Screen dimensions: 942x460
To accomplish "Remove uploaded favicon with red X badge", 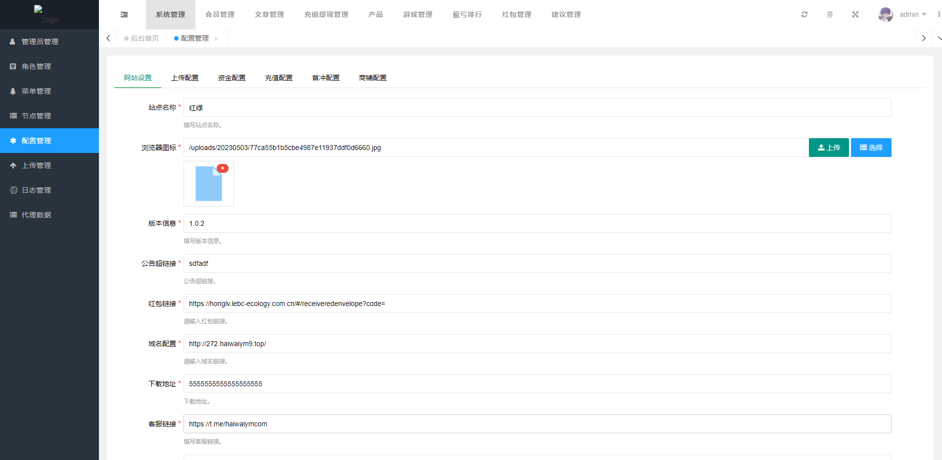I will pos(223,168).
